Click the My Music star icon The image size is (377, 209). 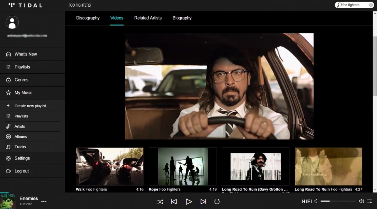8,93
